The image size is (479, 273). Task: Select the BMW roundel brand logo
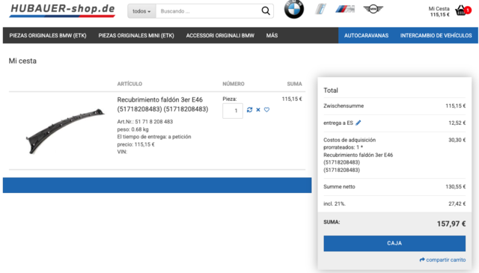[x=294, y=9]
